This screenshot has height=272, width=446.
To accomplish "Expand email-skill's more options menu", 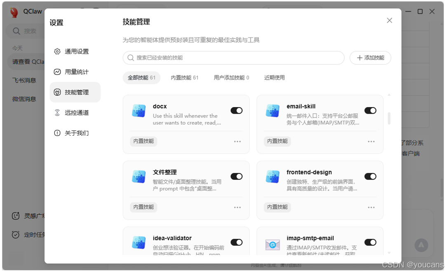I will 371,141.
